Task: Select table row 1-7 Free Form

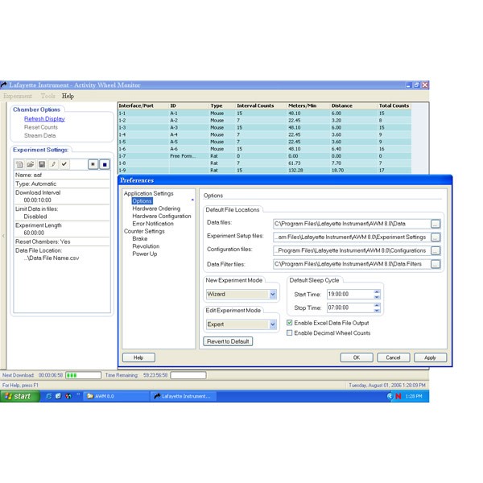Action: [265, 156]
